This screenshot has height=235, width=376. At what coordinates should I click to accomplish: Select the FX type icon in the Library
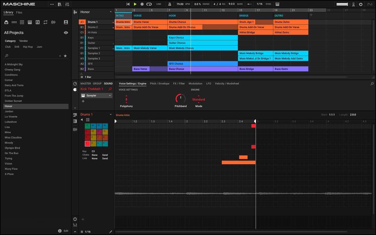click(x=38, y=22)
